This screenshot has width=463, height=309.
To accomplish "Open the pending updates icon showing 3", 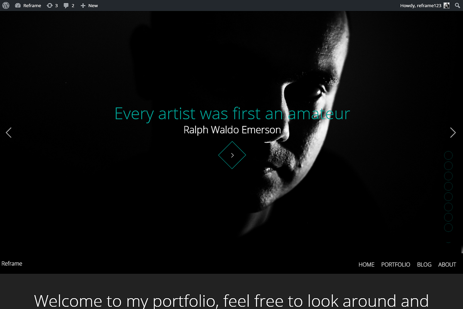I will (x=50, y=5).
